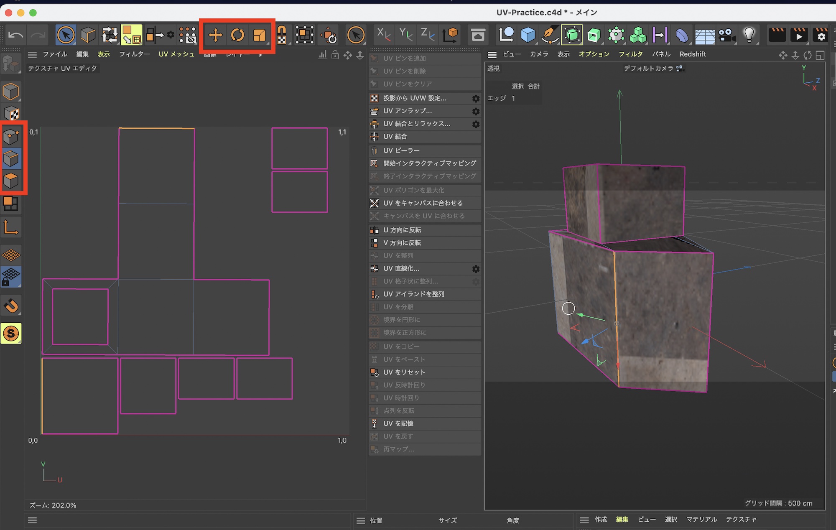This screenshot has width=836, height=530.
Task: Open UV アンラップ settings gear
Action: tap(476, 111)
